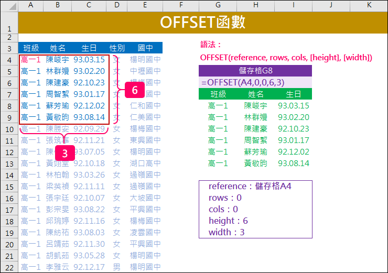Select row 22 header
The image size is (388, 273).
click(9, 267)
